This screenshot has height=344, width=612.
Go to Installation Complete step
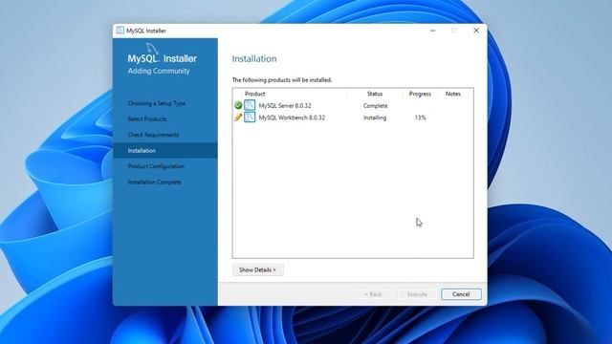pos(154,183)
